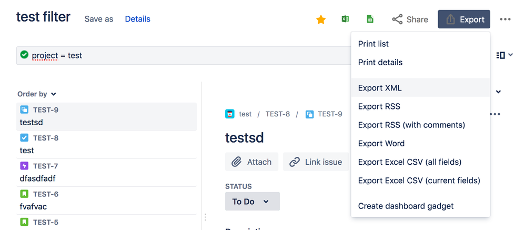The image size is (525, 230).
Task: Click the TEST-5 story icon in list
Action: pyautogui.click(x=24, y=222)
